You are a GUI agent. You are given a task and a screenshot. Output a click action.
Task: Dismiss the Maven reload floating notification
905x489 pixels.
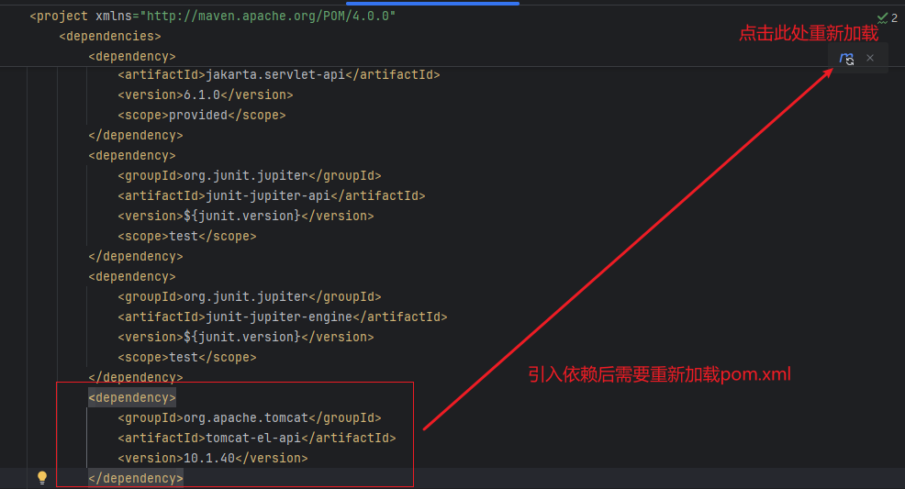click(x=870, y=58)
